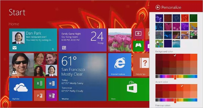Choose the starry blue night background thumbnail
203x108 pixels.
coord(168,35)
